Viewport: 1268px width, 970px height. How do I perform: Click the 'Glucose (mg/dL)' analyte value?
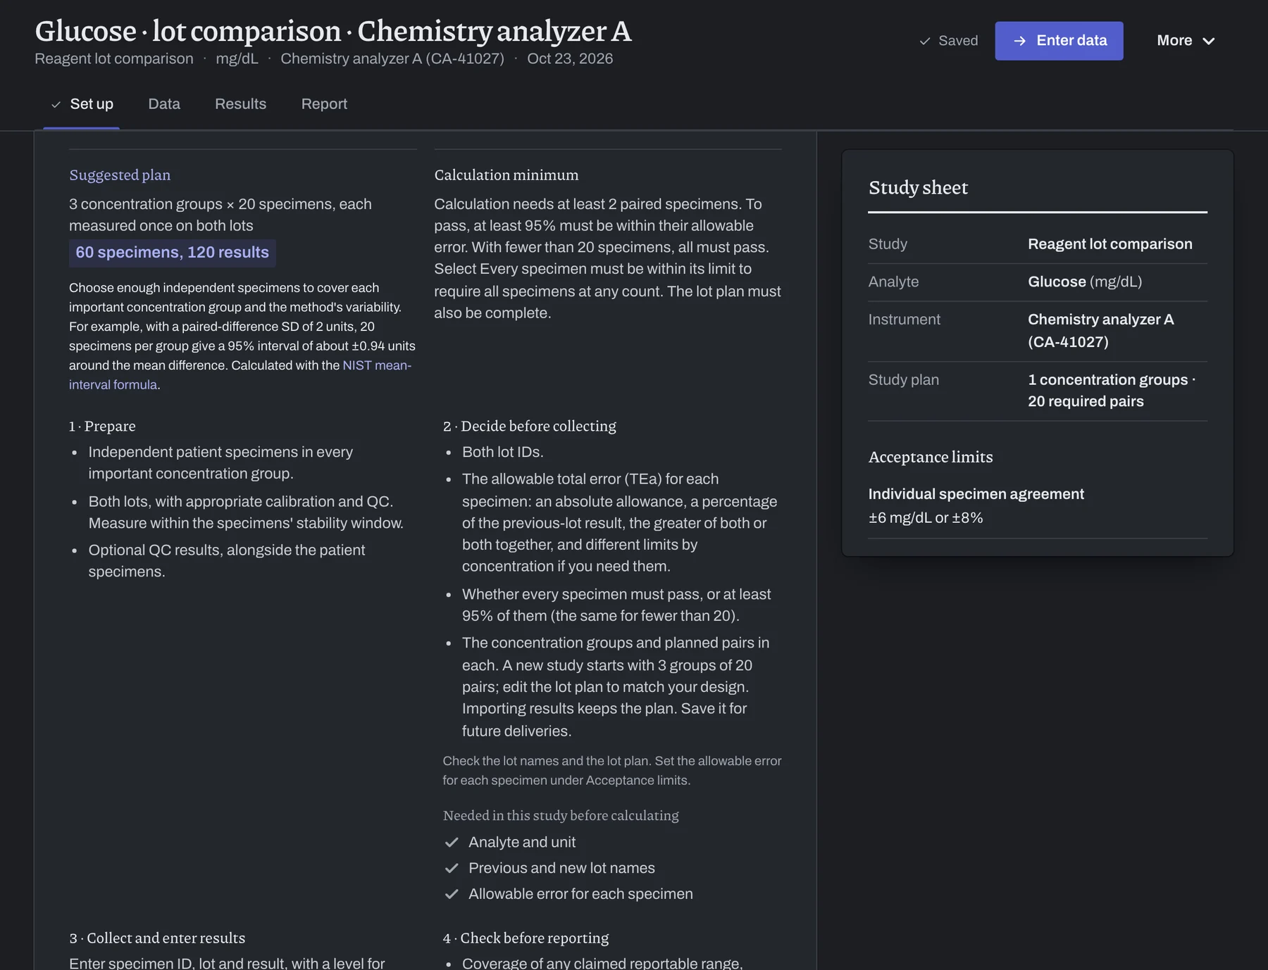click(x=1085, y=282)
